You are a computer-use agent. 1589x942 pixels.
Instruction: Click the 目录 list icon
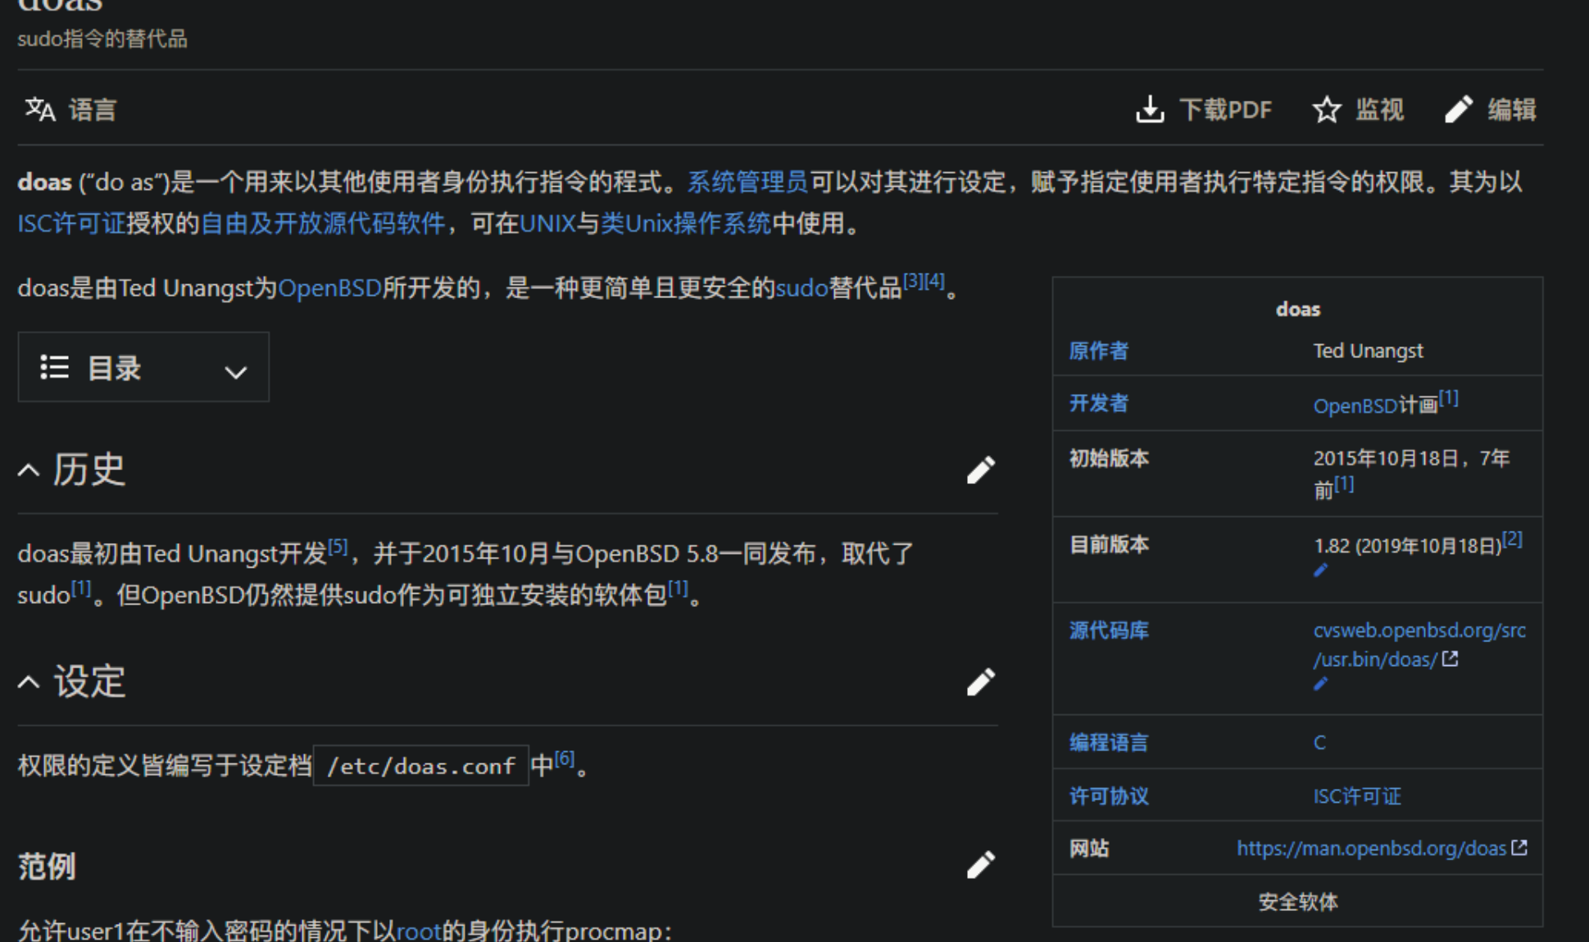[55, 368]
